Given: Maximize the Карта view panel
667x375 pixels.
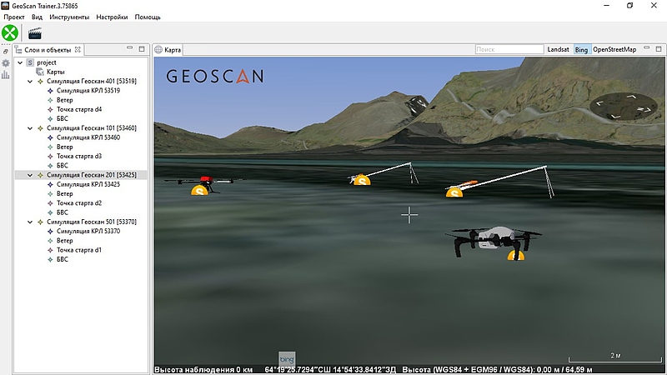Looking at the screenshot, I should pos(659,49).
